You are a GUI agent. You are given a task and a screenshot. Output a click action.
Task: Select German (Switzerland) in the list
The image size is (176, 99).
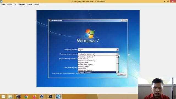pyautogui.click(x=97, y=57)
